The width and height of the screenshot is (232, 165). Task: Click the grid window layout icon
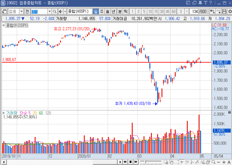(x=166, y=162)
